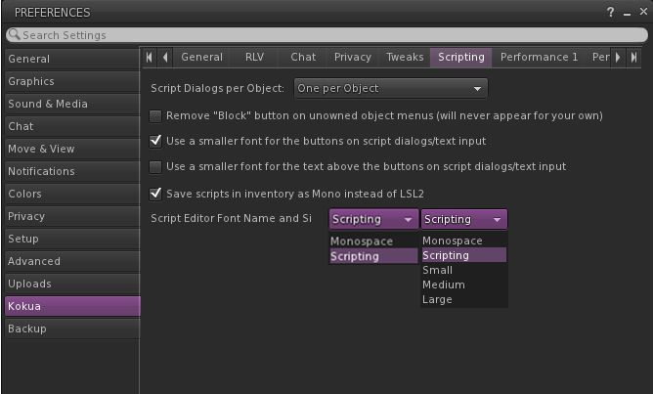Choose Monospace in the font name list
Image resolution: width=653 pixels, height=394 pixels.
pos(362,241)
